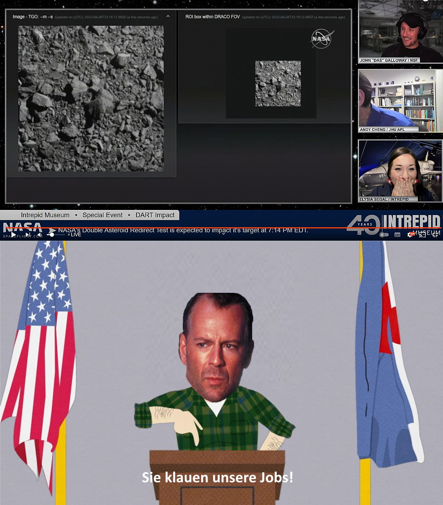
Task: Toggle subtitles with the captions icon
Action: click(x=397, y=234)
